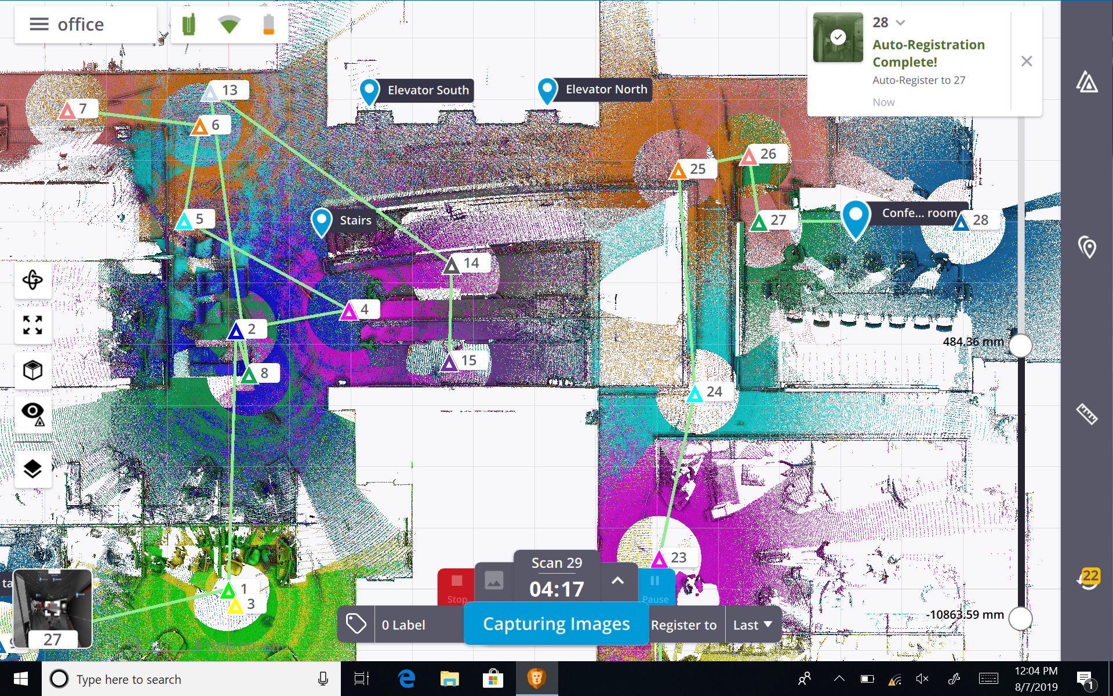
Task: Click upper height clipping slider handle at 484.36 mm
Action: coord(1020,346)
